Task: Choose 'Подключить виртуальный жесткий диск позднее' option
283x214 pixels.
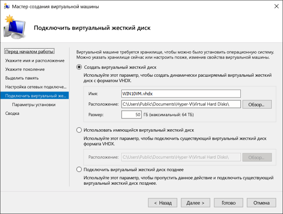Action: (79, 169)
